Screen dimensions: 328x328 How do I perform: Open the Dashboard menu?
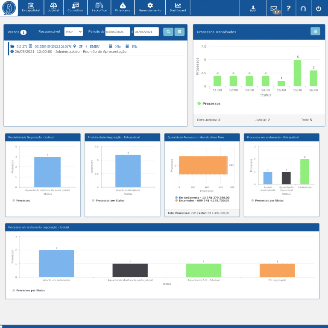[178, 8]
